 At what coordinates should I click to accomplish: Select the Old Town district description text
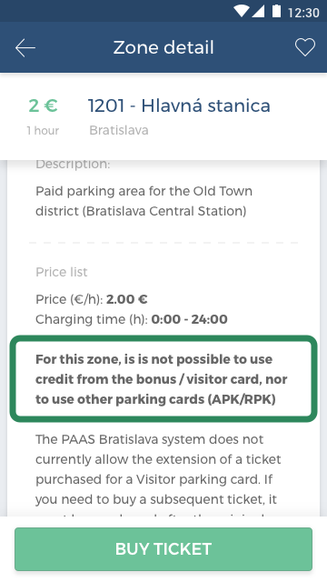point(144,201)
